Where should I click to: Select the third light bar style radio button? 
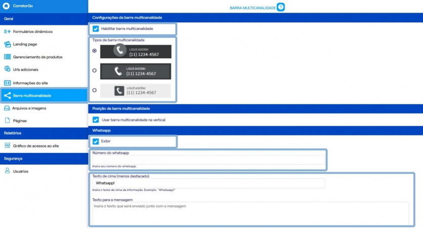coord(95,90)
